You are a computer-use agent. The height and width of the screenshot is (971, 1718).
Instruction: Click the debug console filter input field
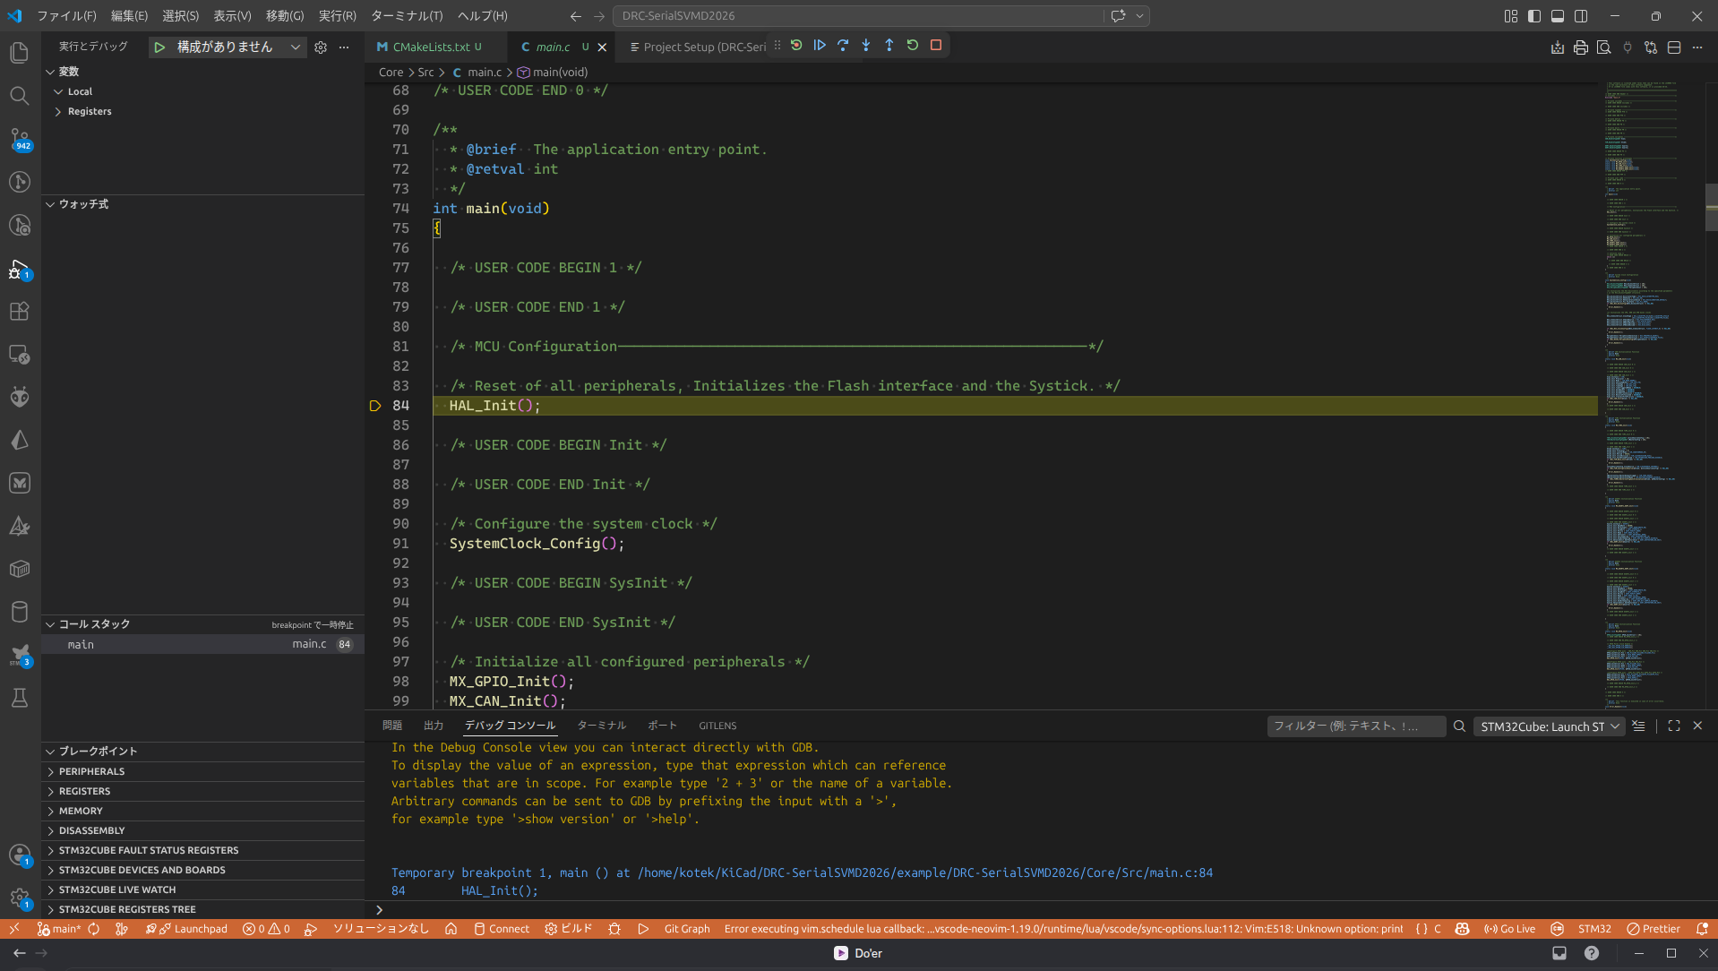pos(1356,726)
